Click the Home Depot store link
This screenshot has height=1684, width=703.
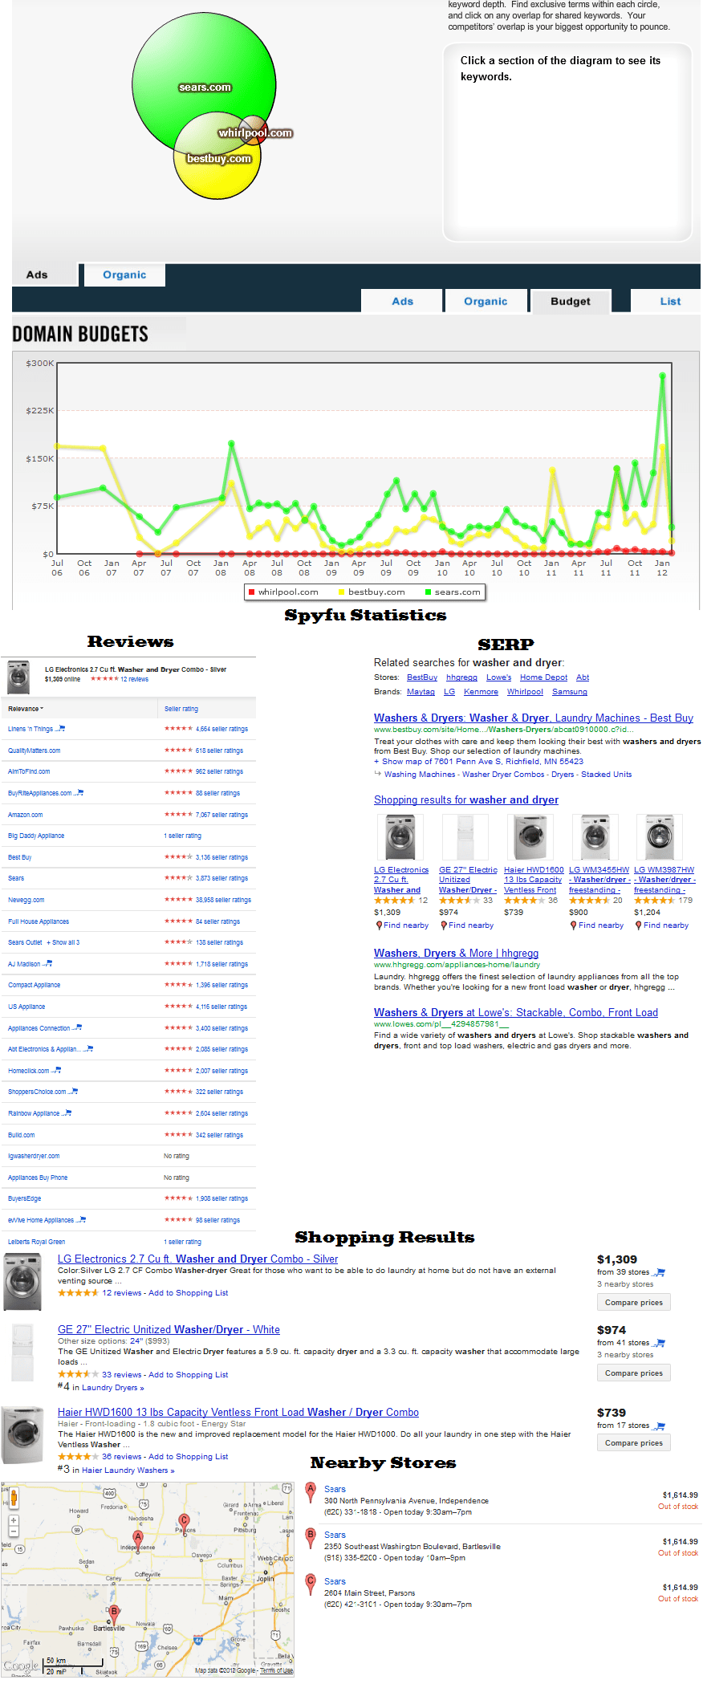click(543, 677)
